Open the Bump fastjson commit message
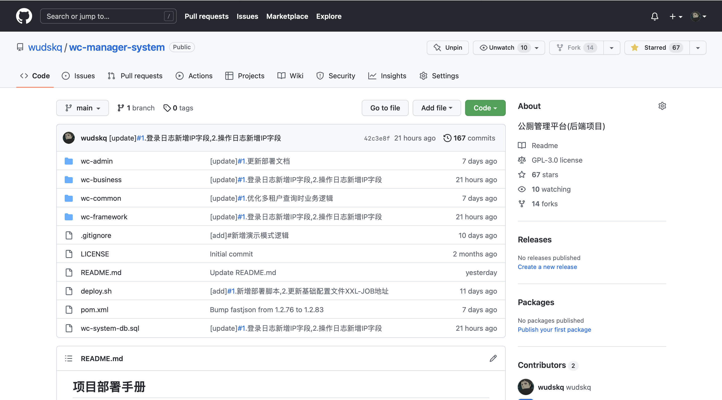 click(266, 310)
